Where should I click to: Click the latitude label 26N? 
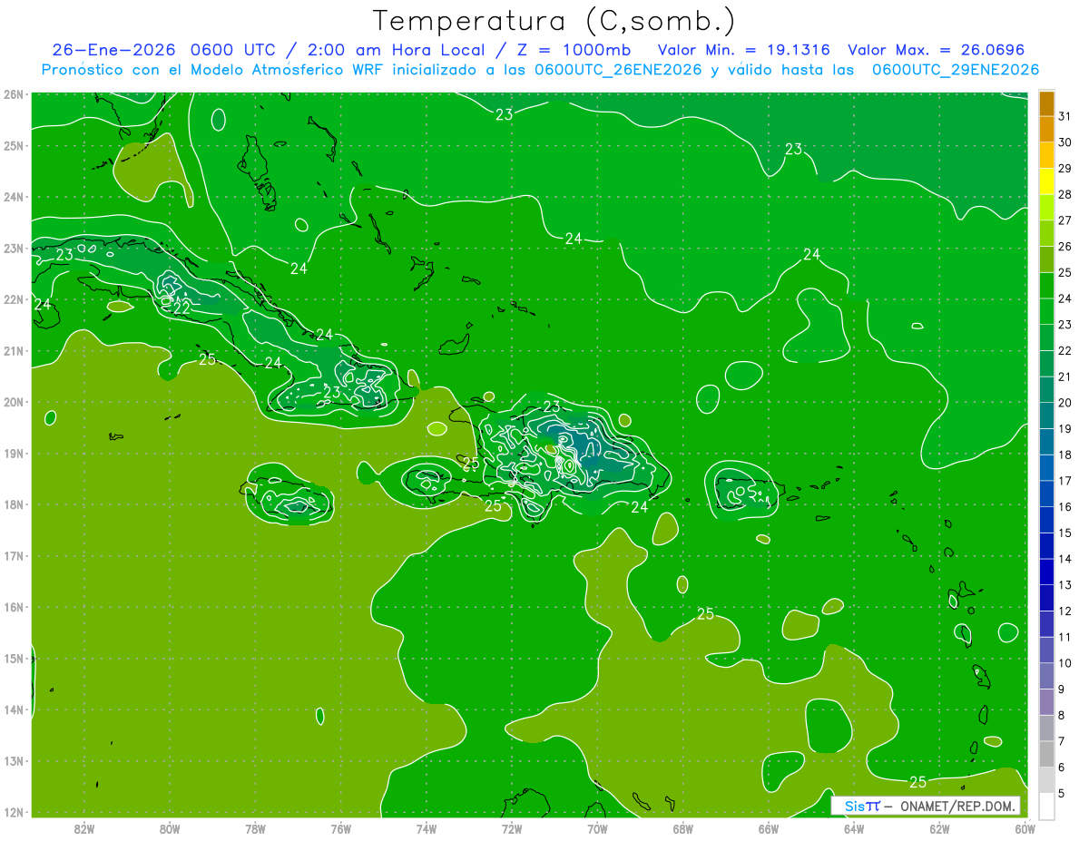[x=14, y=94]
